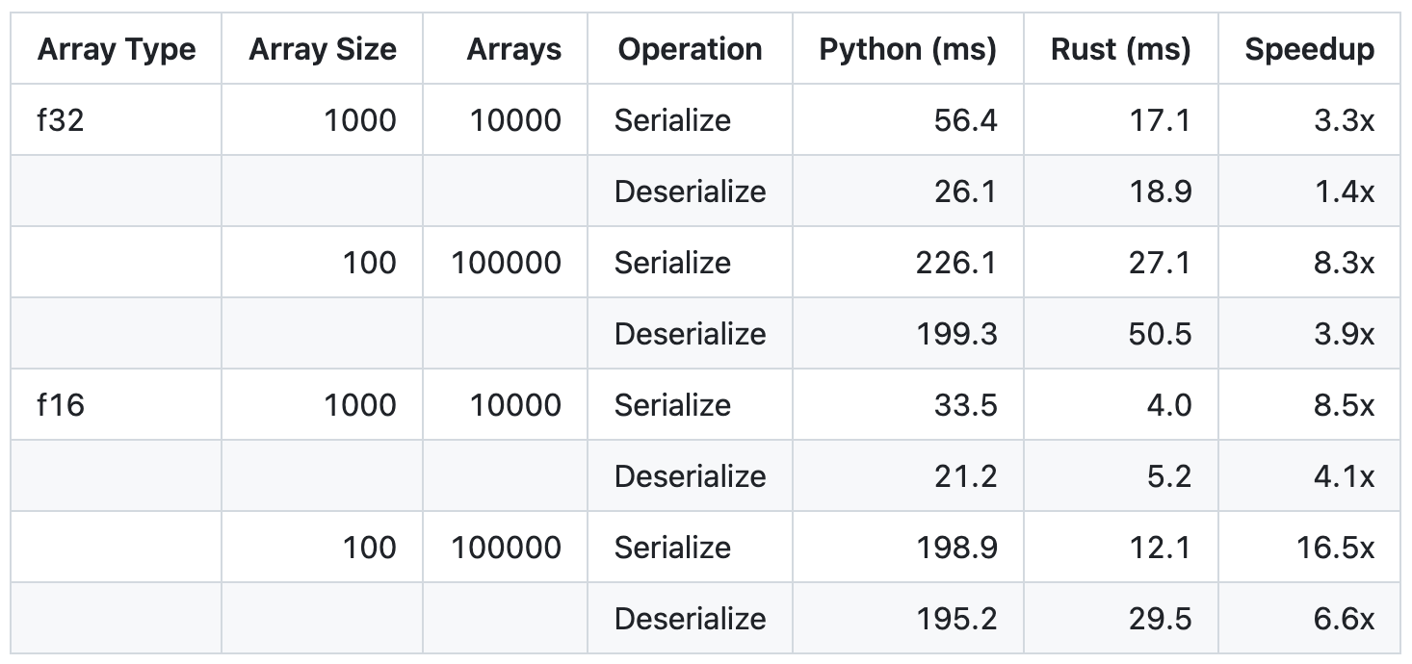1412x664 pixels.
Task: Select the 50.5 Rust timing value
Action: click(1161, 334)
